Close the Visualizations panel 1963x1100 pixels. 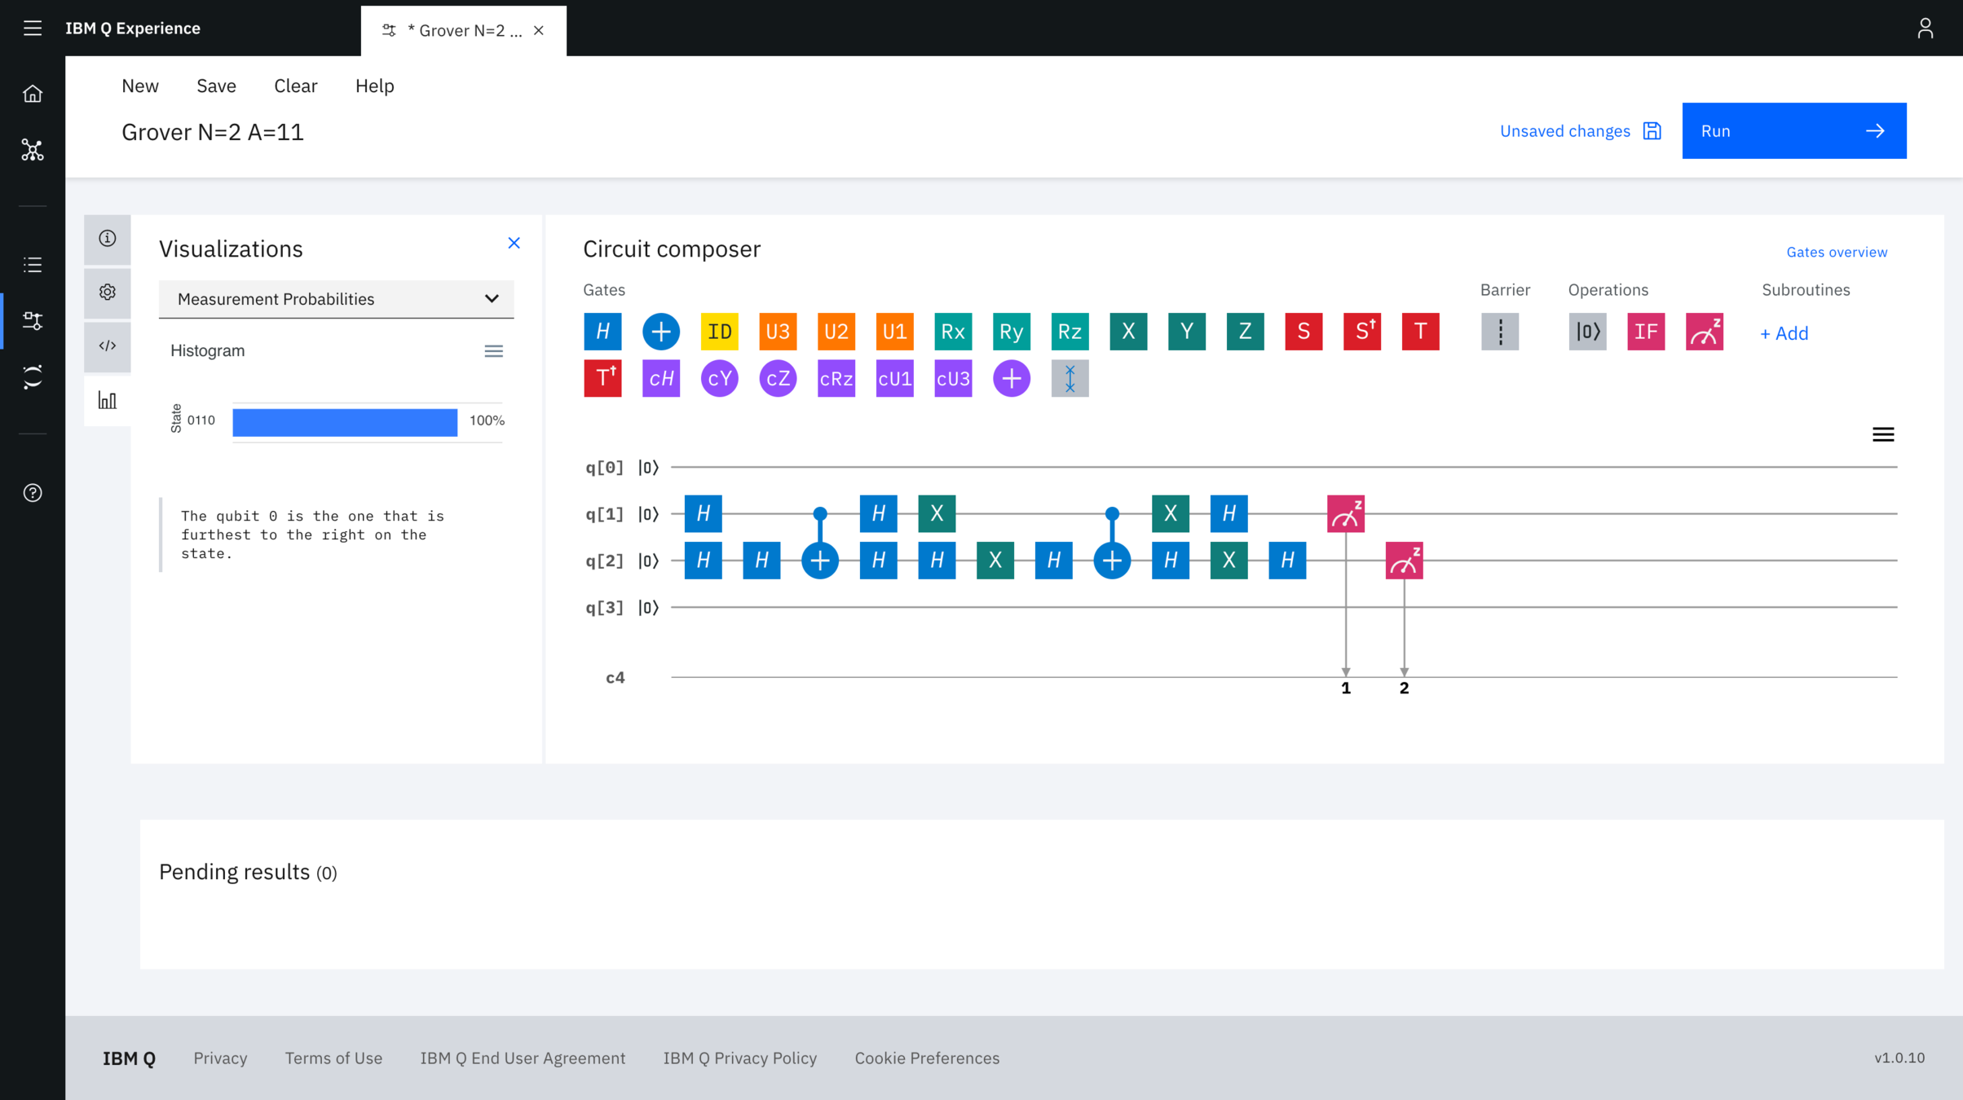tap(514, 243)
